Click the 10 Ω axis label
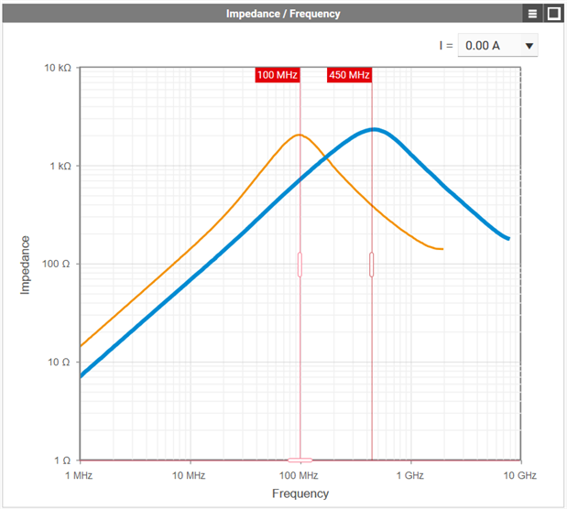 point(59,362)
